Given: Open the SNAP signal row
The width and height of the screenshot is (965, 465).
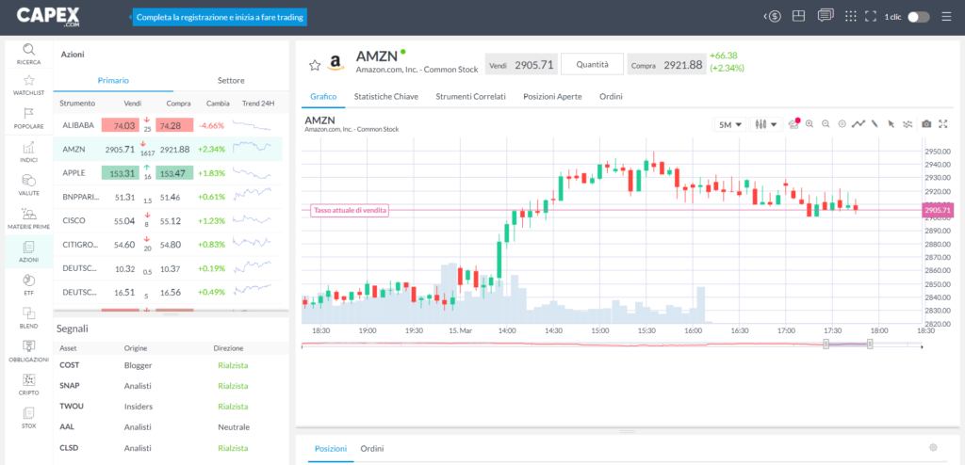Looking at the screenshot, I should [x=172, y=386].
